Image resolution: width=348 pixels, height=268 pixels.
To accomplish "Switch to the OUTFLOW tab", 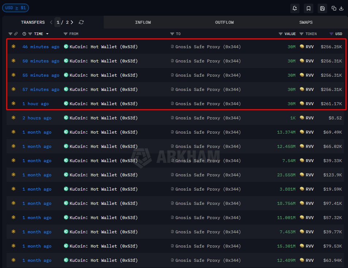I will tap(224, 22).
